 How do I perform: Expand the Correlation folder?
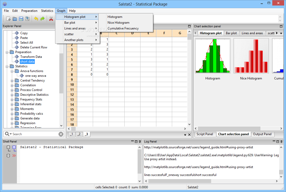[x=12, y=85]
